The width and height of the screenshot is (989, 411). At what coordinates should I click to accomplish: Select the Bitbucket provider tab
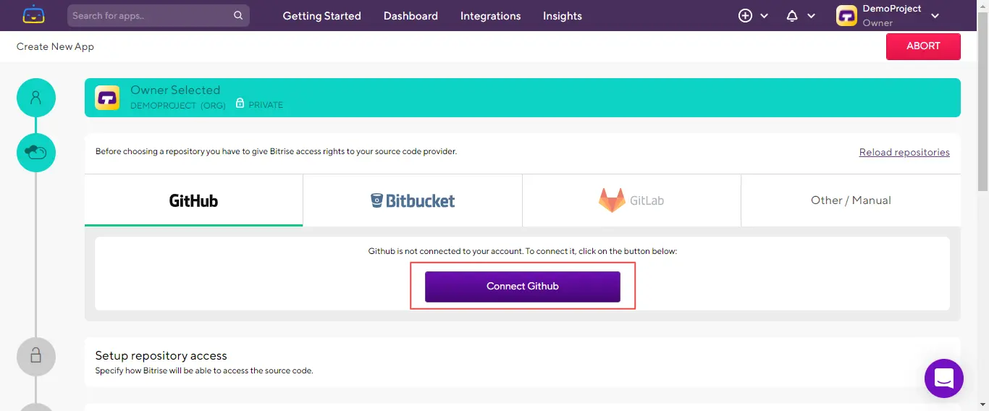click(413, 200)
